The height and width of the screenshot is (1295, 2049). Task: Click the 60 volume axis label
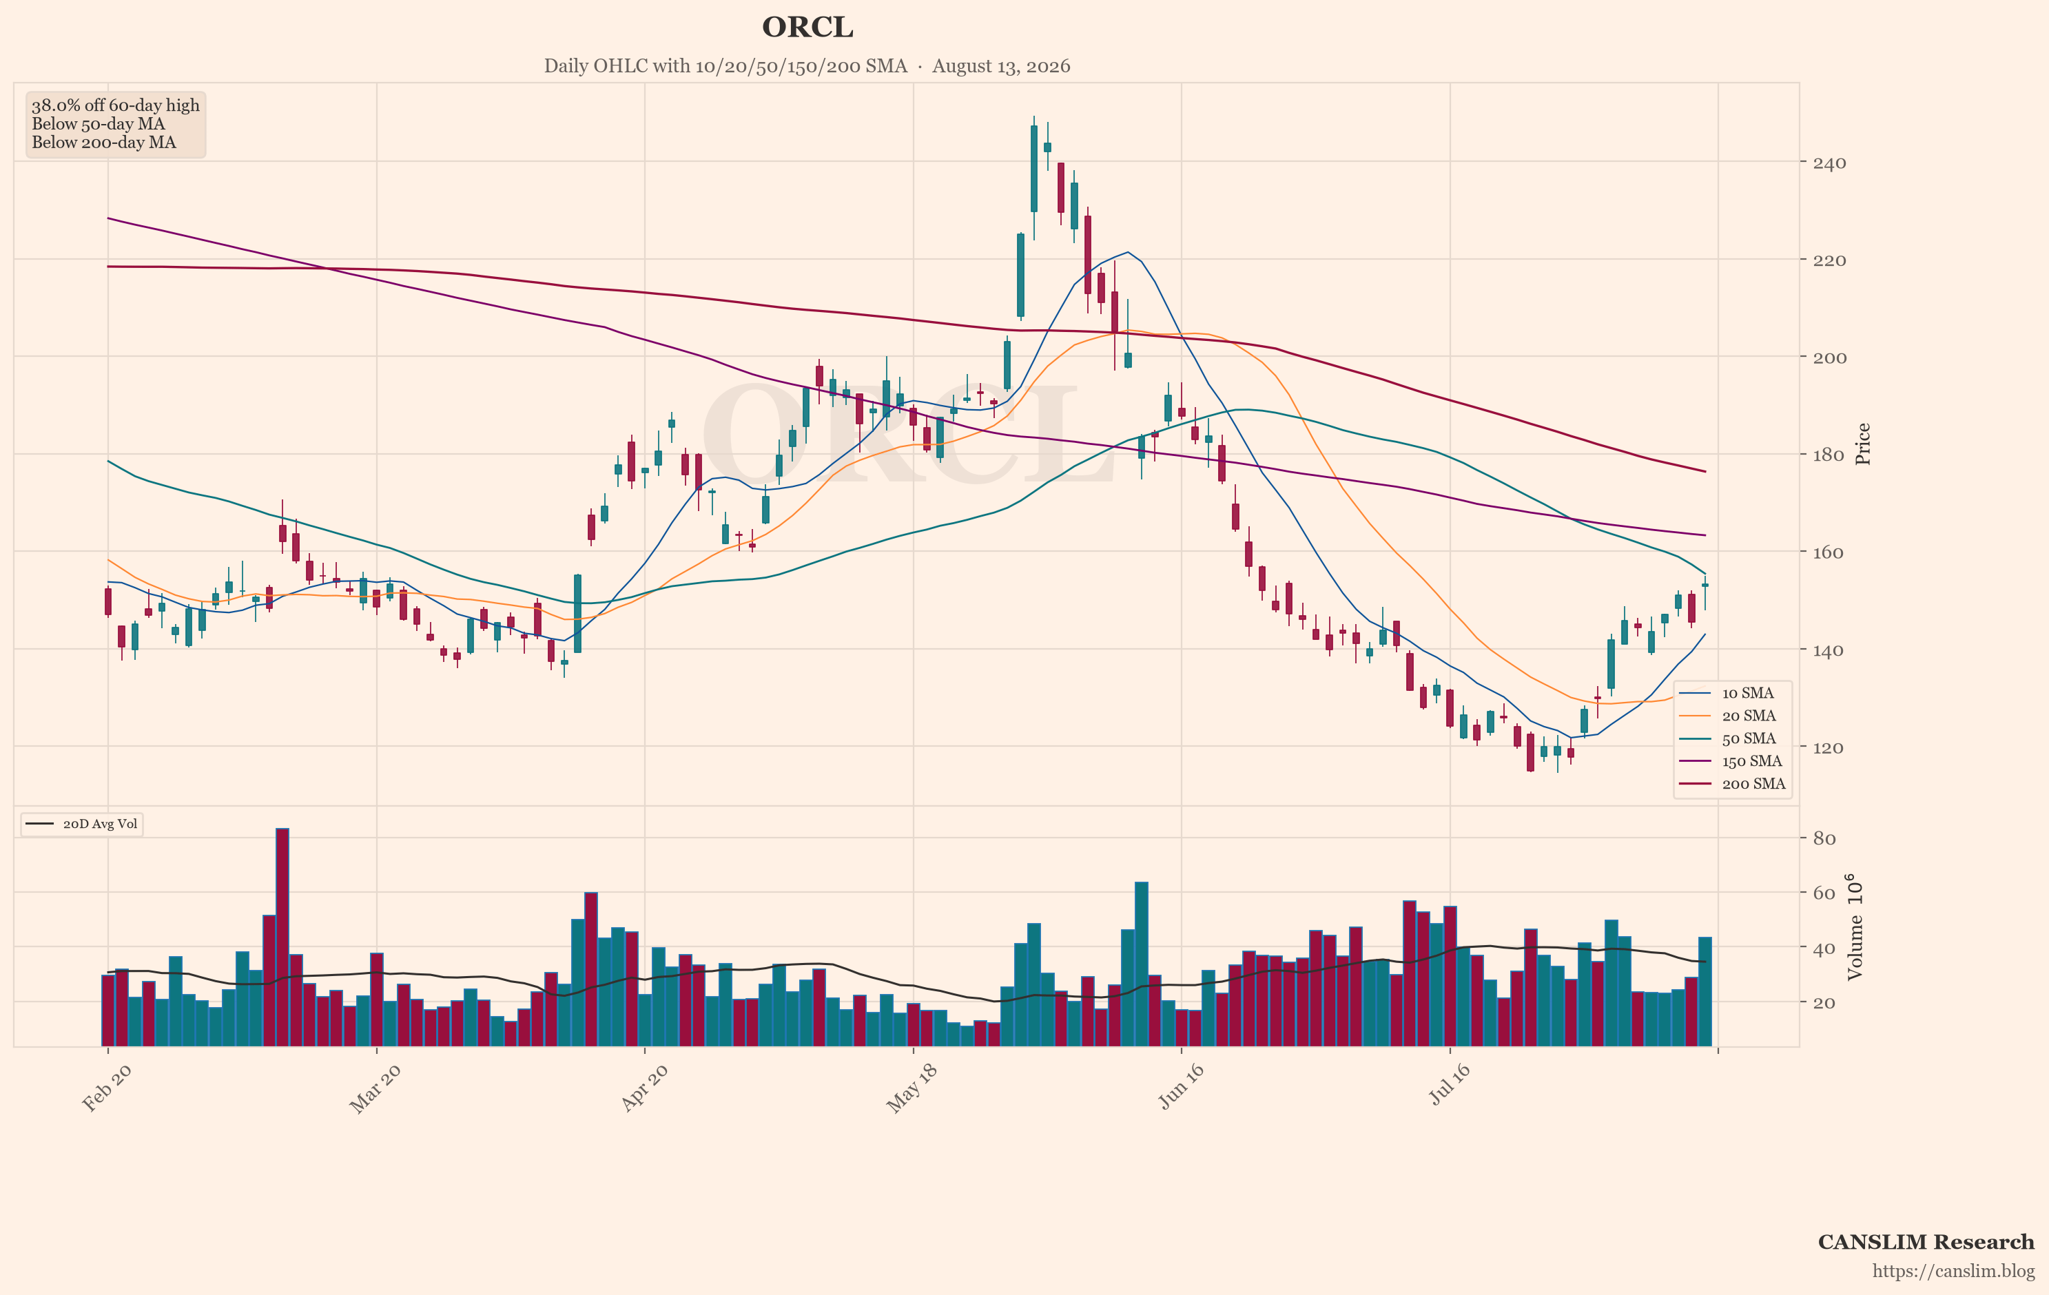(1824, 893)
